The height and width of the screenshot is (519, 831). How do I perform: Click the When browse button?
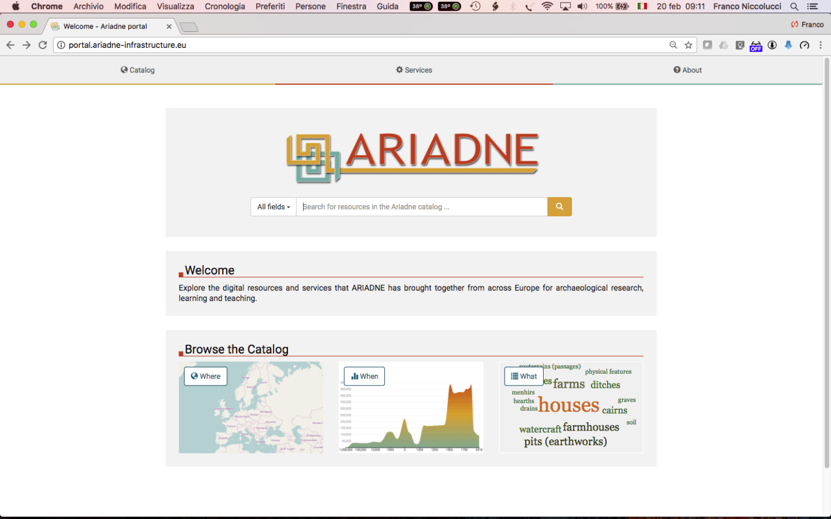pos(364,376)
